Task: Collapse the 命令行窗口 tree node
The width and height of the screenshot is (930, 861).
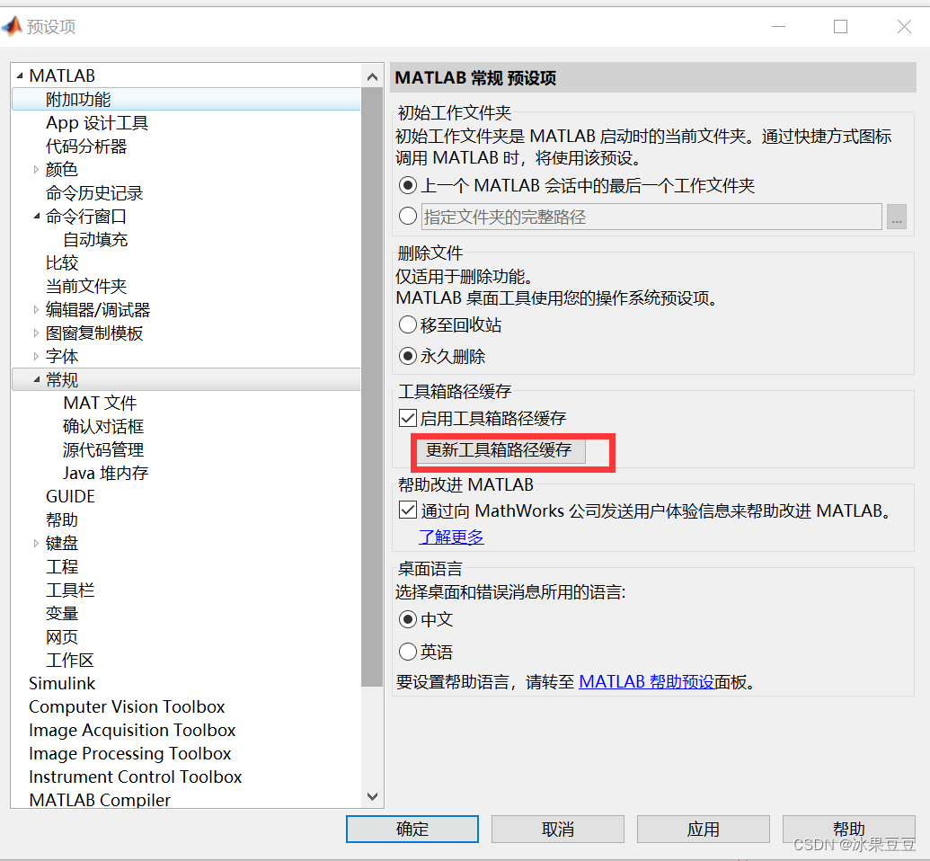Action: click(x=36, y=217)
